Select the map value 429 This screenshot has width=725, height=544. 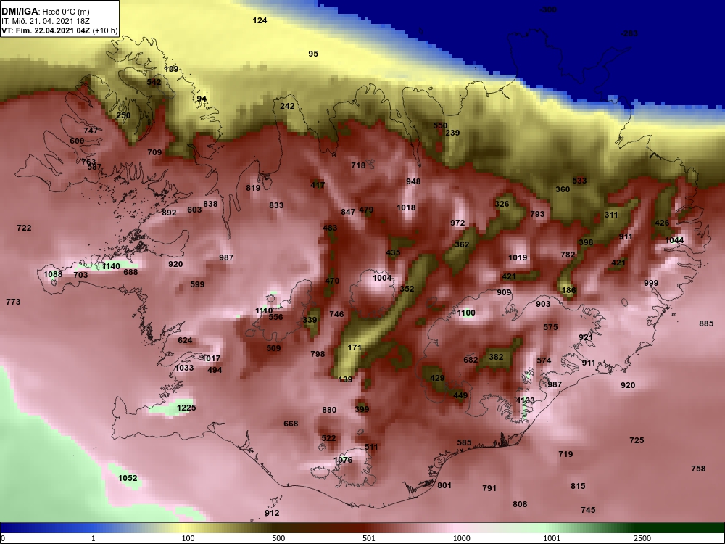click(437, 378)
